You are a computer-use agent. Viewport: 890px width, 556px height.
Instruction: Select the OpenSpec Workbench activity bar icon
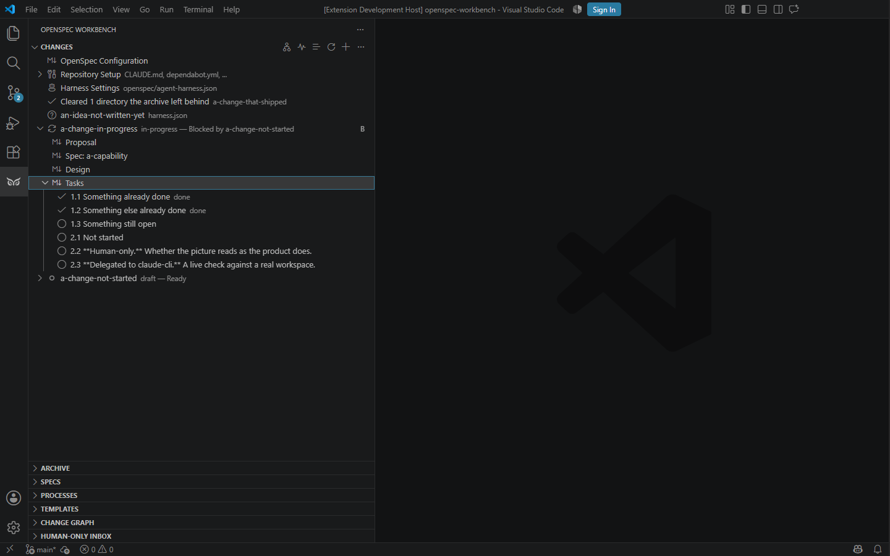pyautogui.click(x=14, y=182)
